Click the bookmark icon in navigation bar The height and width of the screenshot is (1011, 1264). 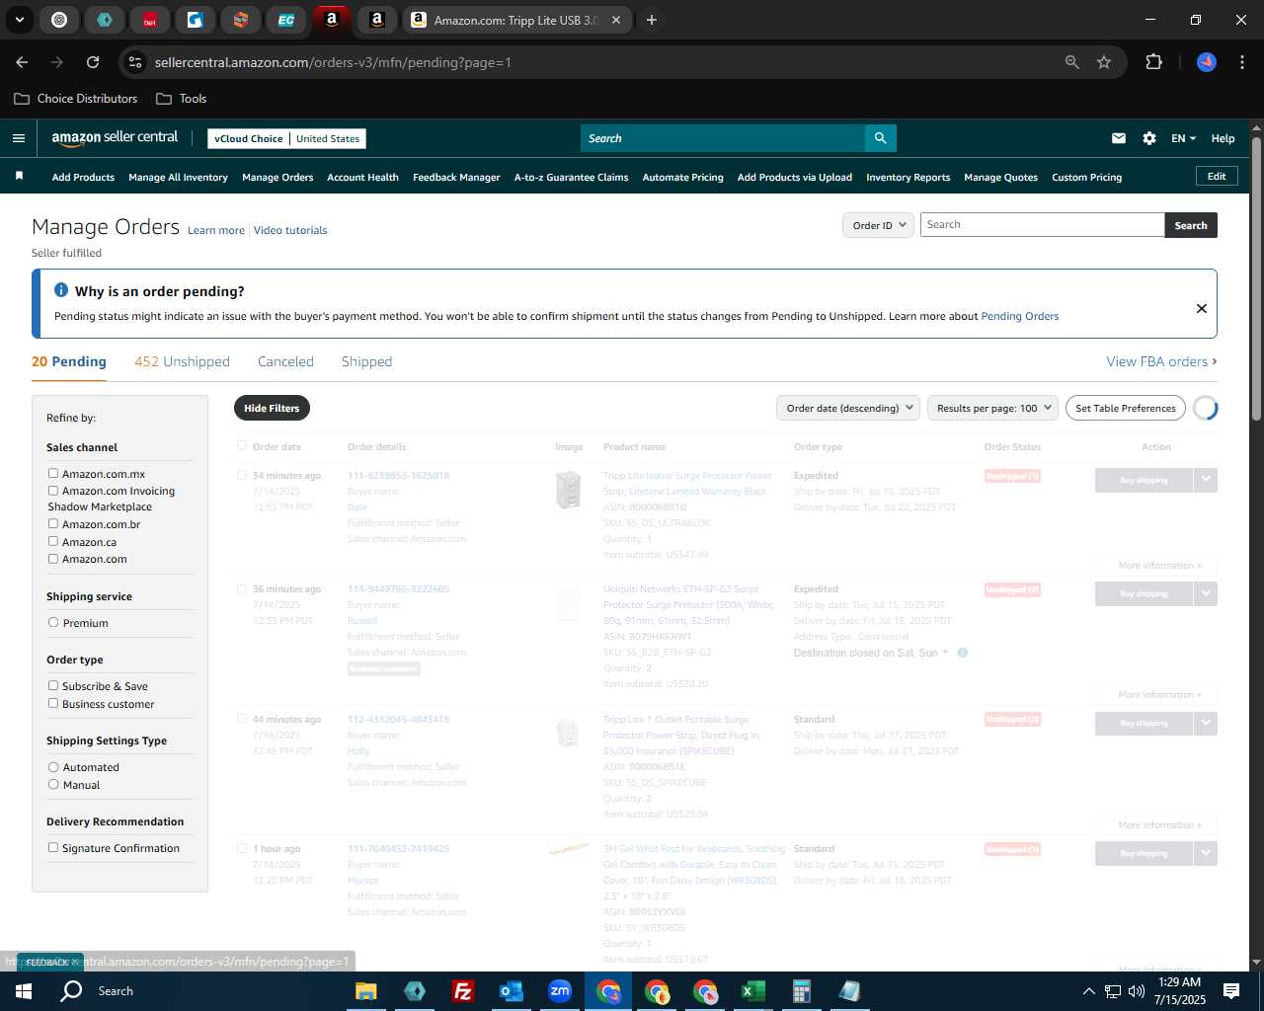19,177
